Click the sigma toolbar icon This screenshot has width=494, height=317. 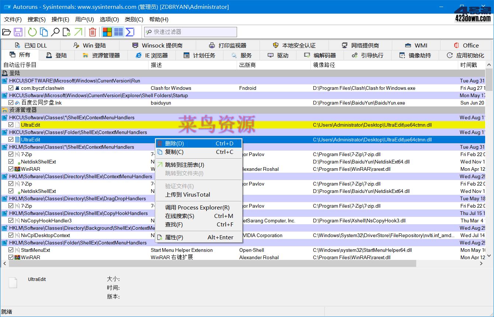click(129, 32)
